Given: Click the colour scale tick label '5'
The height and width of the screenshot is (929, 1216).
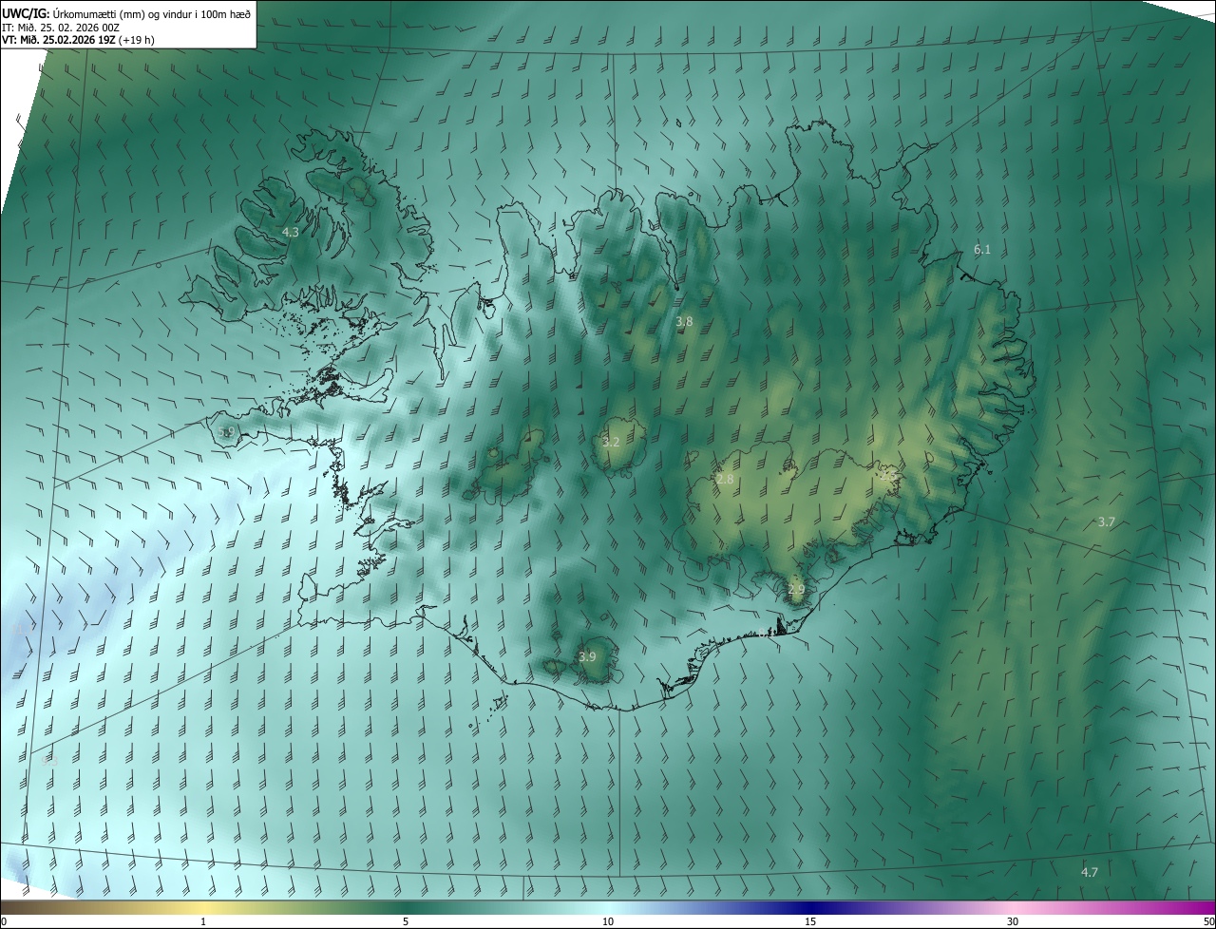Looking at the screenshot, I should 406,922.
